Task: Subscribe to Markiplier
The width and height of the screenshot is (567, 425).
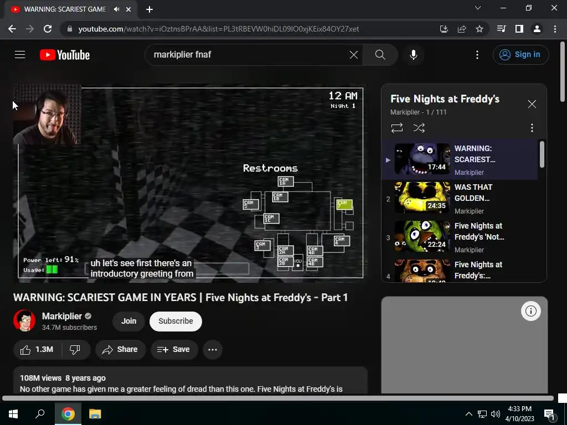Action: 176,322
